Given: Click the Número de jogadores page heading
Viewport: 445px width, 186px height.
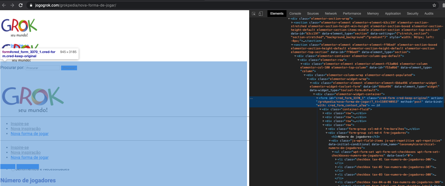Looking at the screenshot, I should click(28, 181).
